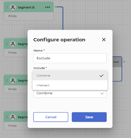This screenshot has width=131, height=138.
Task: Click the Empty body of Segment B
Action: [x=28, y=16]
